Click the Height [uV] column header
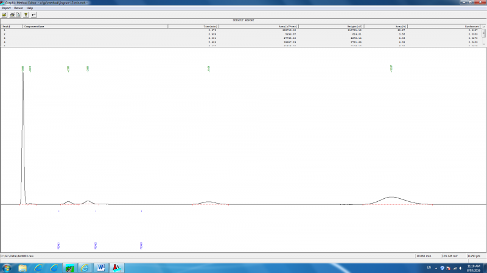Screen dimensions: 487x273 [331, 26]
